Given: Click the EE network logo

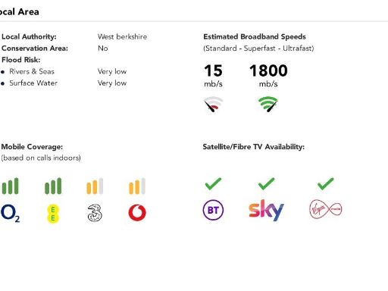Looking at the screenshot, I should (x=53, y=214).
